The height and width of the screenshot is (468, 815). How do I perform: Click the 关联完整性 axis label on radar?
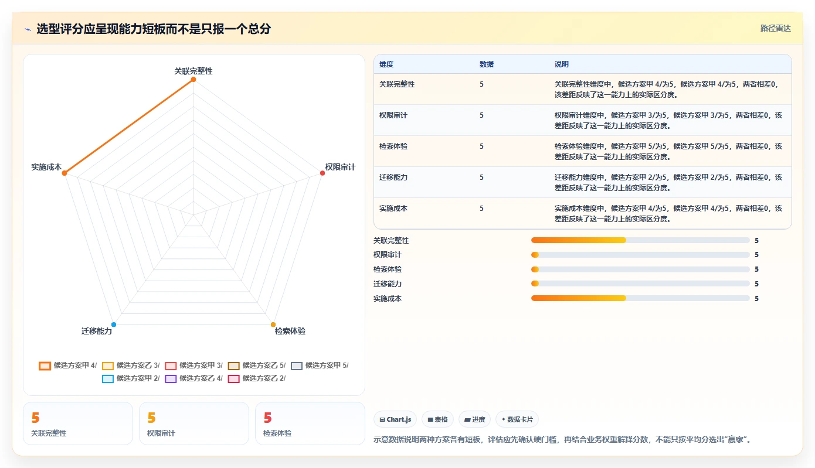(193, 71)
